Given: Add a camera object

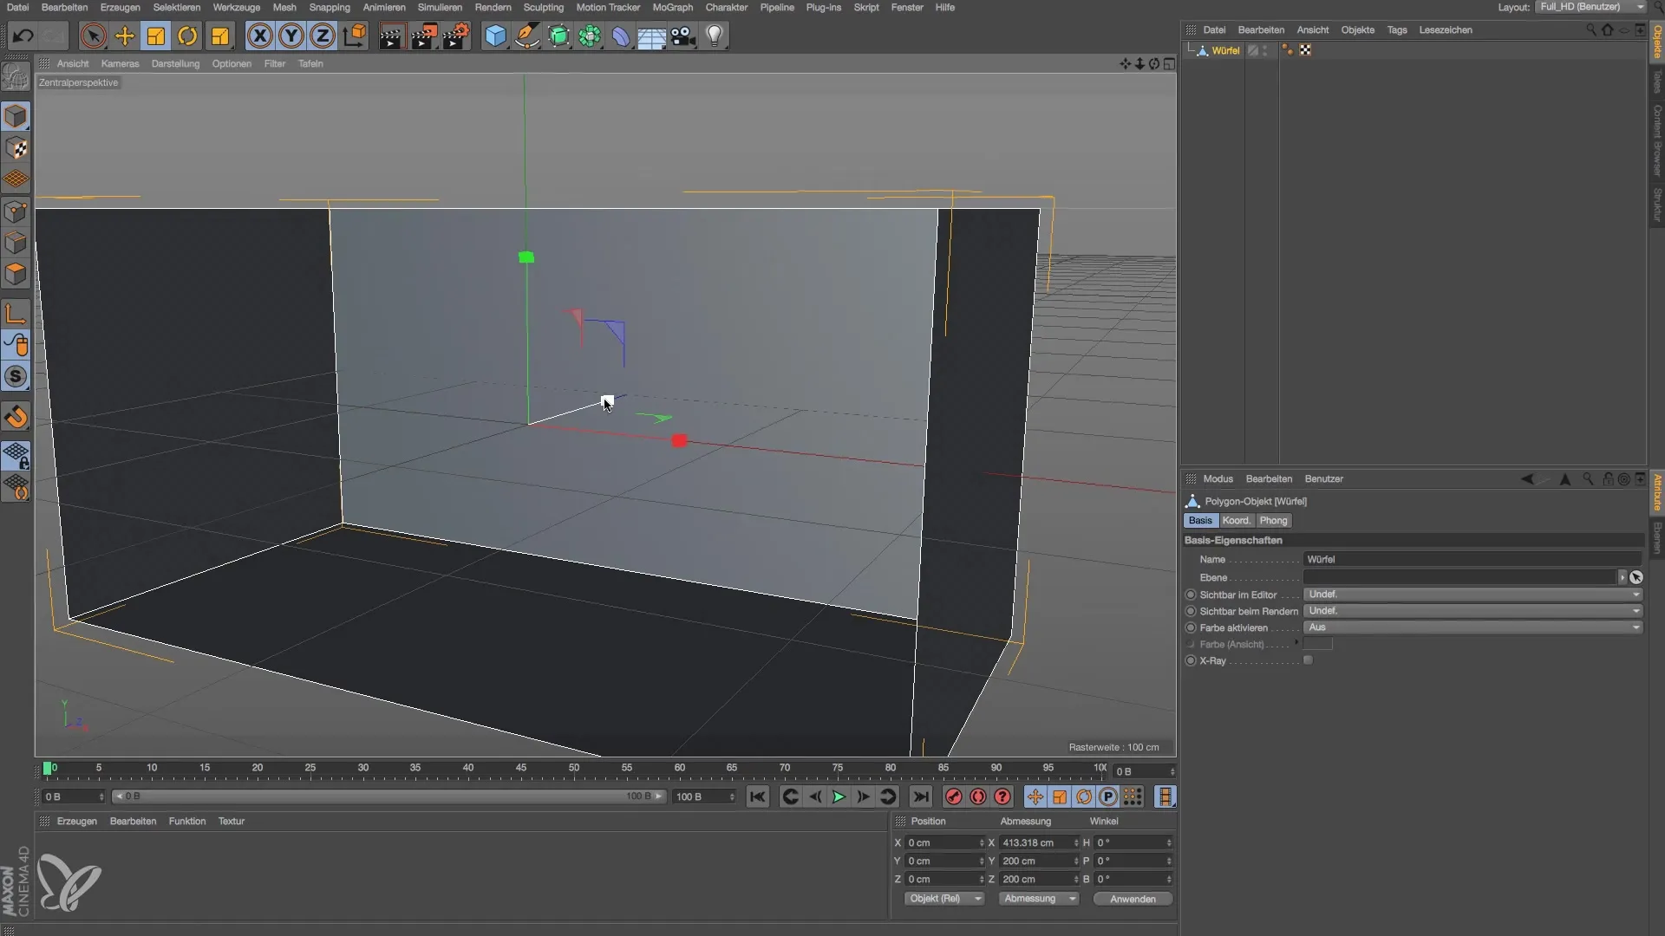Looking at the screenshot, I should pyautogui.click(x=682, y=36).
